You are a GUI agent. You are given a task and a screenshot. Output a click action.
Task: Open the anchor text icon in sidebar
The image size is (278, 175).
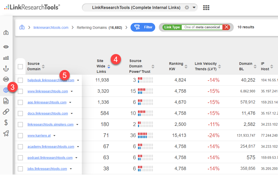pos(6,69)
